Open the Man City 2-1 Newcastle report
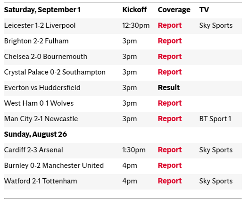 click(x=170, y=119)
